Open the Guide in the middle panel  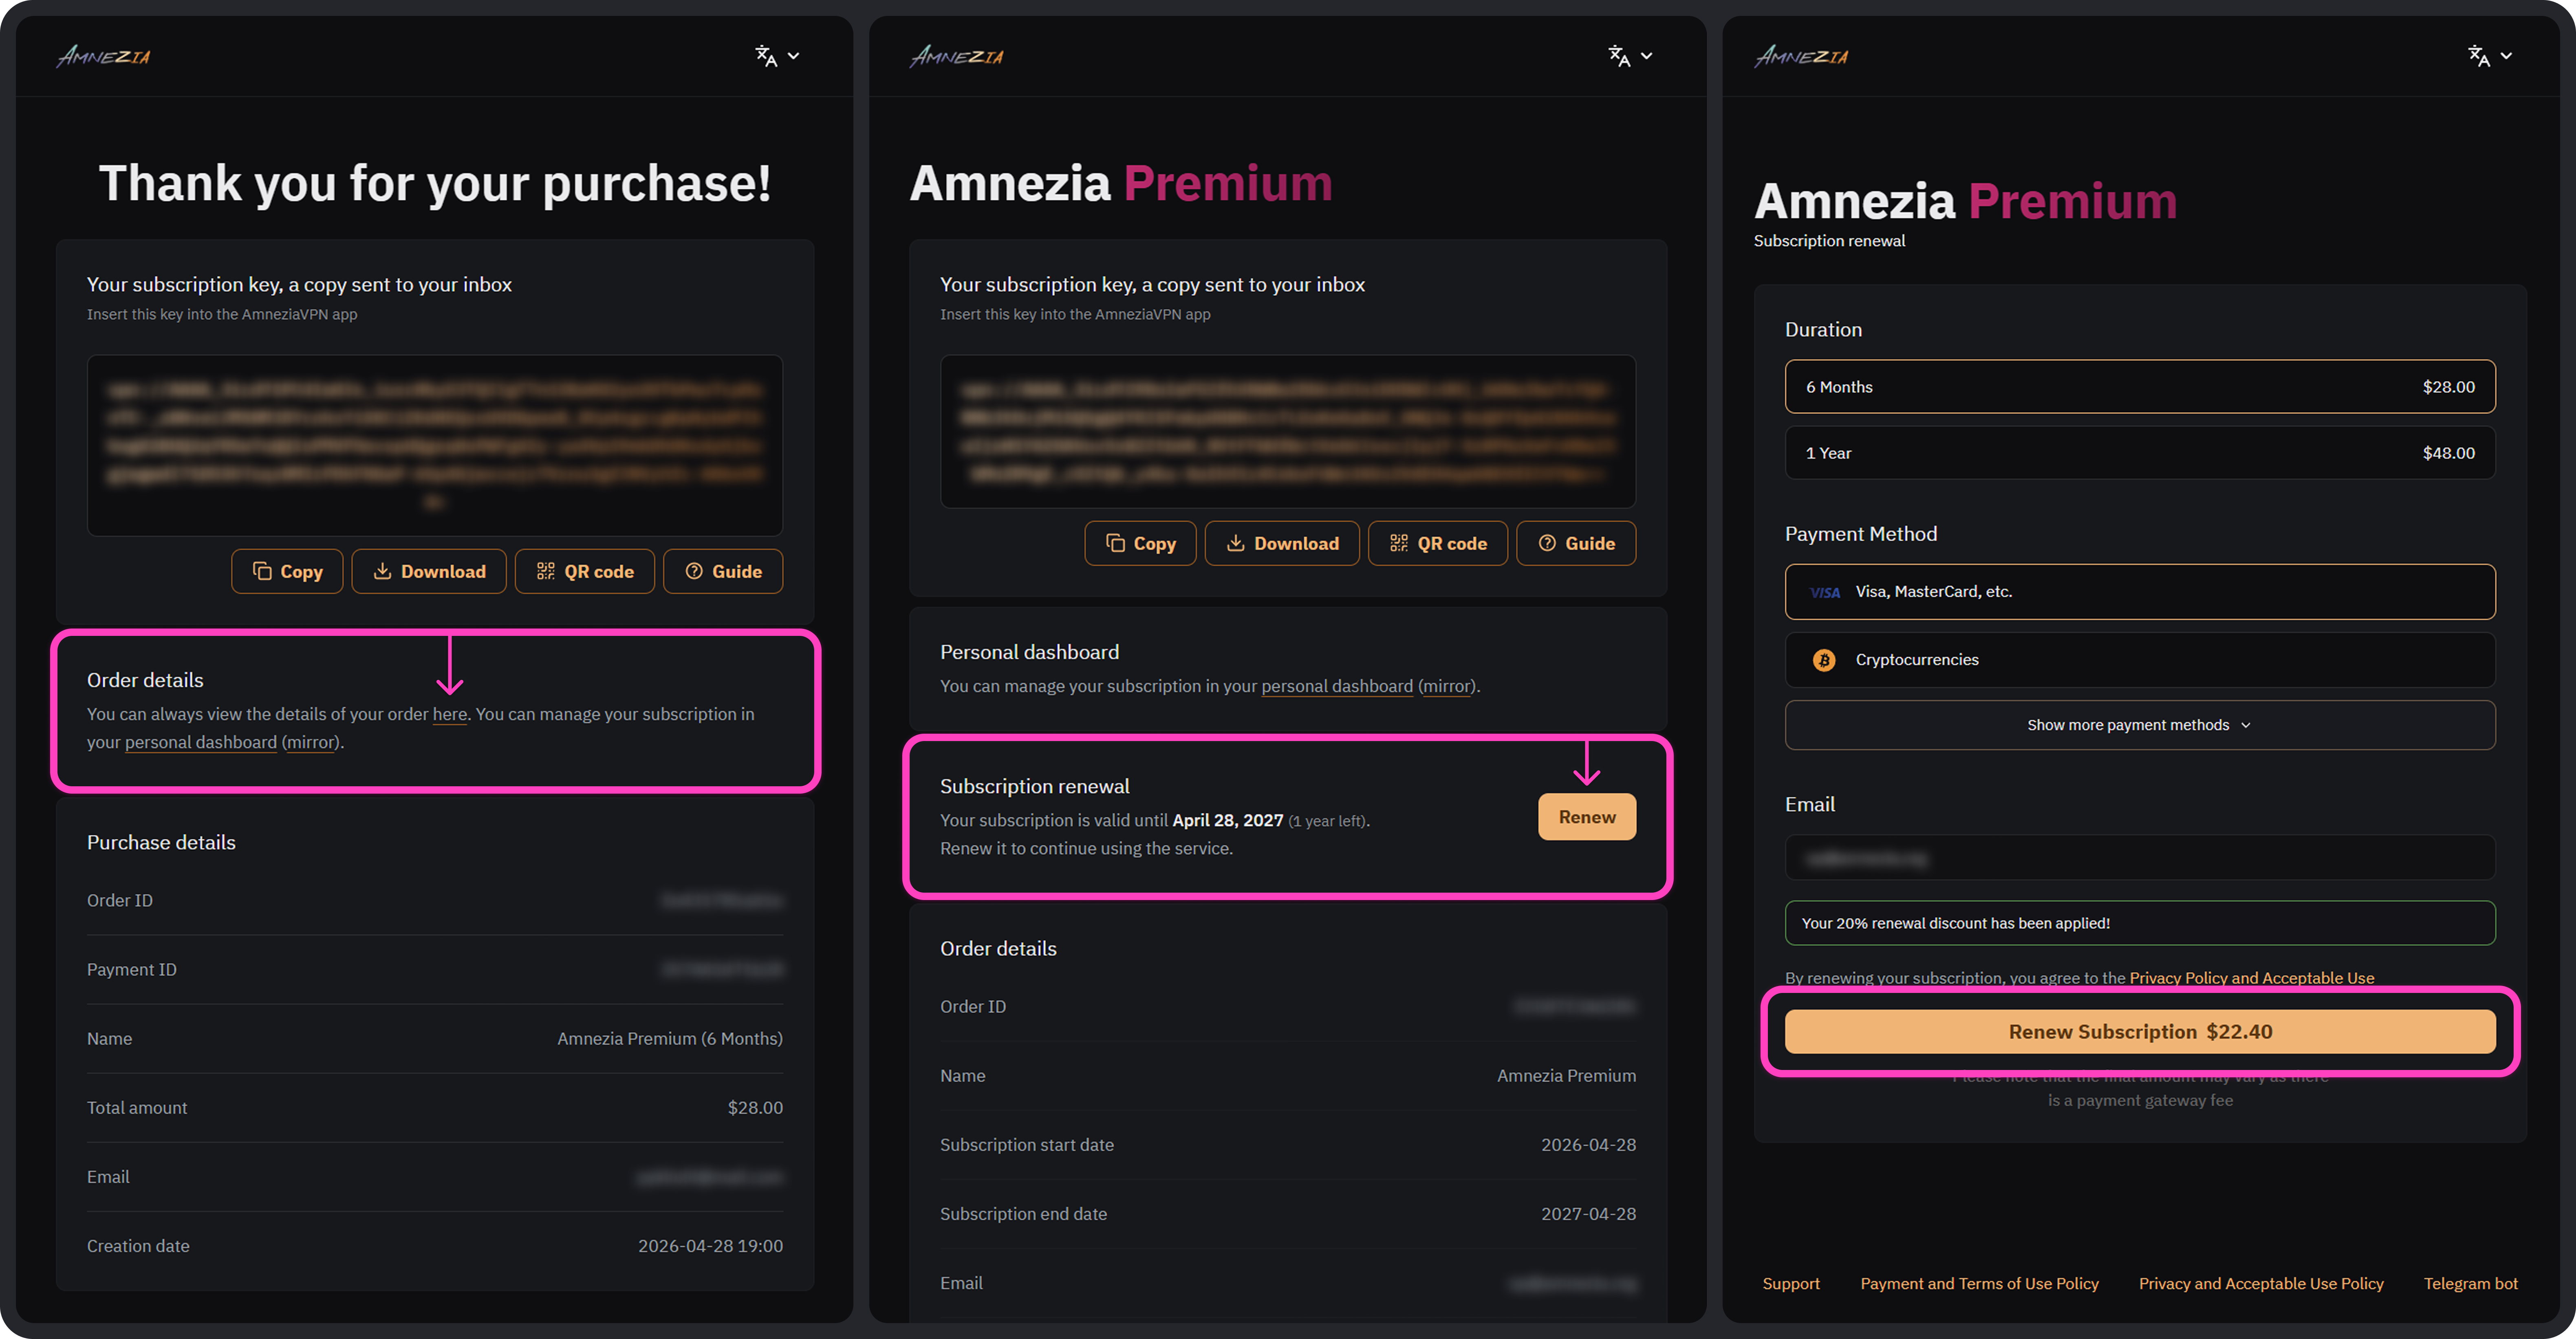(x=1576, y=543)
